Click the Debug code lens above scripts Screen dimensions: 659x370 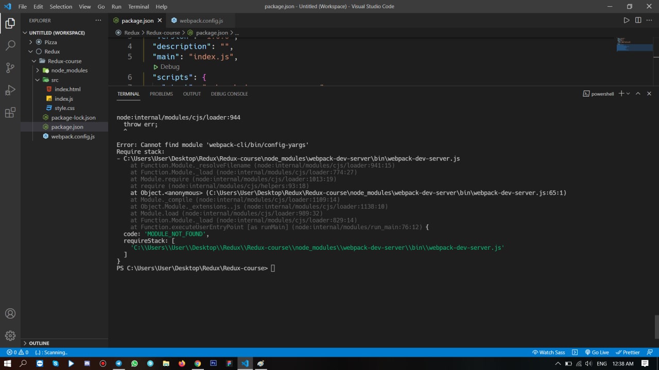click(166, 67)
